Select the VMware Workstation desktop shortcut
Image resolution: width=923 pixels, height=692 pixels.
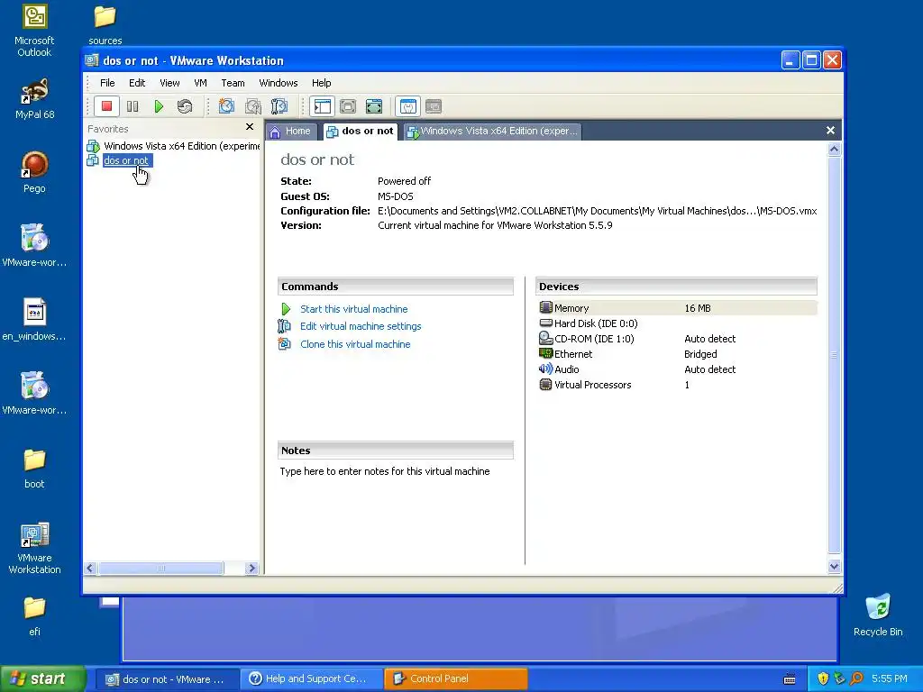pyautogui.click(x=34, y=549)
